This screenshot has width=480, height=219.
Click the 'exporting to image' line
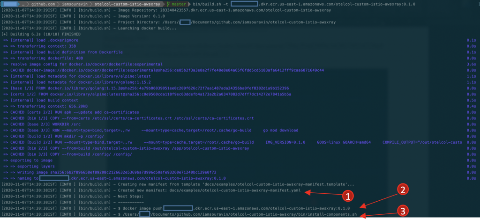tap(28, 160)
